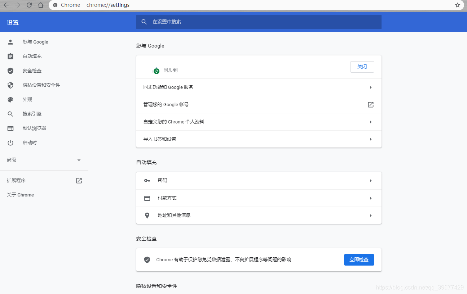Click the palette icon for 外观
Screen dimensions: 467x294
click(x=10, y=100)
